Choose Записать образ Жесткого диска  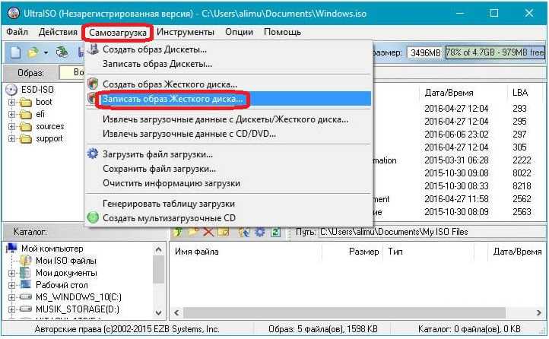tap(229, 99)
